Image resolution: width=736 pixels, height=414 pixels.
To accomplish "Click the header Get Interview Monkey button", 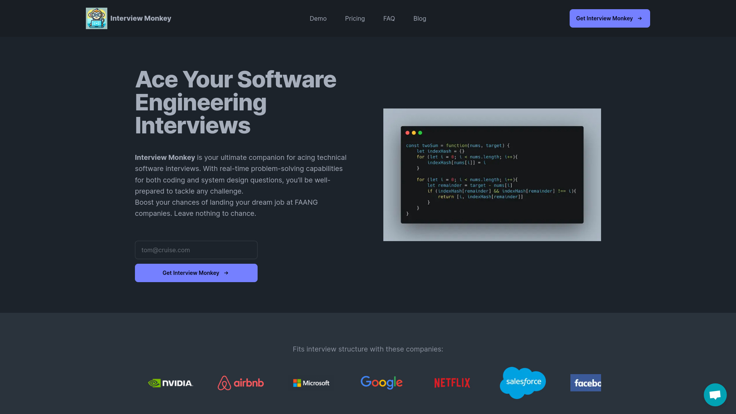I will click(609, 18).
